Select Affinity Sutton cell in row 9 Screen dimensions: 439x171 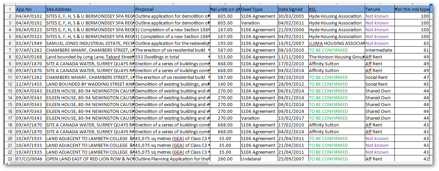[336, 64]
